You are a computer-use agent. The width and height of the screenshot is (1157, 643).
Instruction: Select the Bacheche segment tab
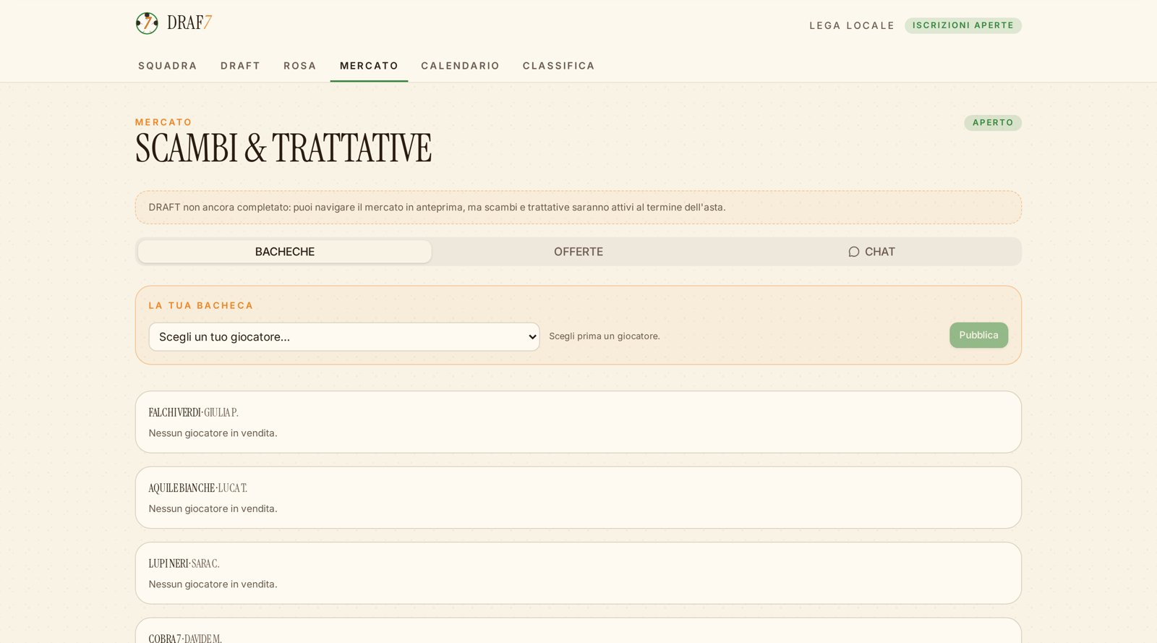[x=285, y=252]
